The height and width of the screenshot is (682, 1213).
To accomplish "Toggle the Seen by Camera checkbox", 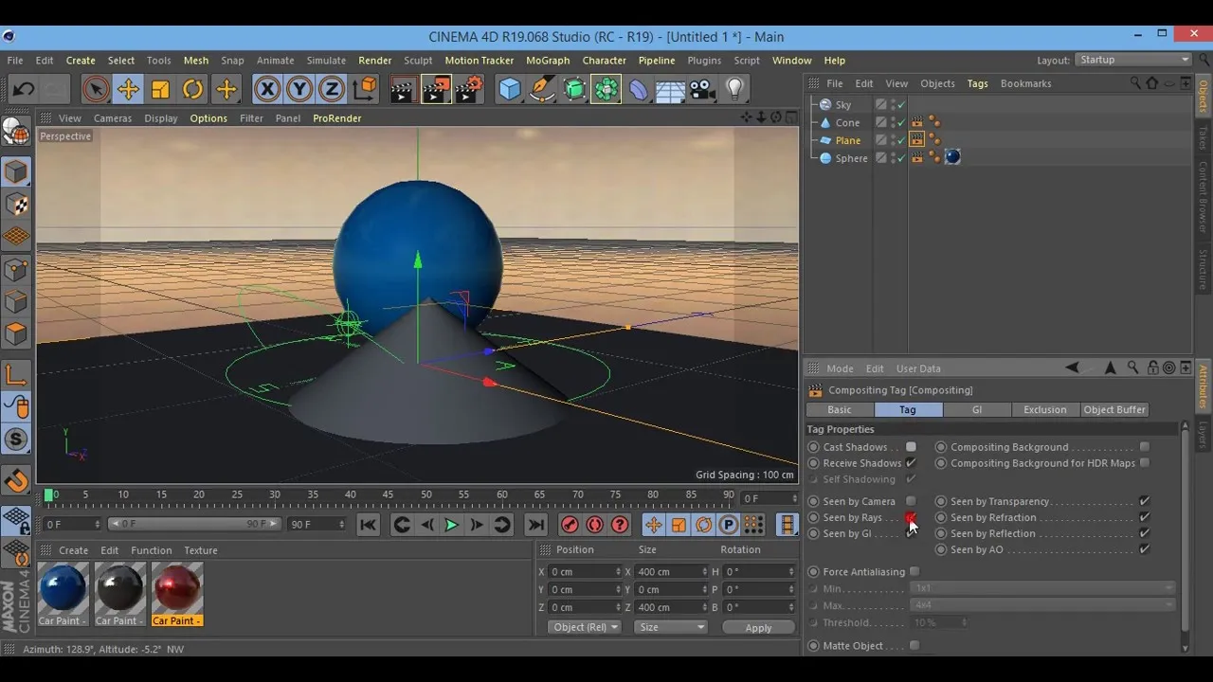I will pyautogui.click(x=911, y=501).
